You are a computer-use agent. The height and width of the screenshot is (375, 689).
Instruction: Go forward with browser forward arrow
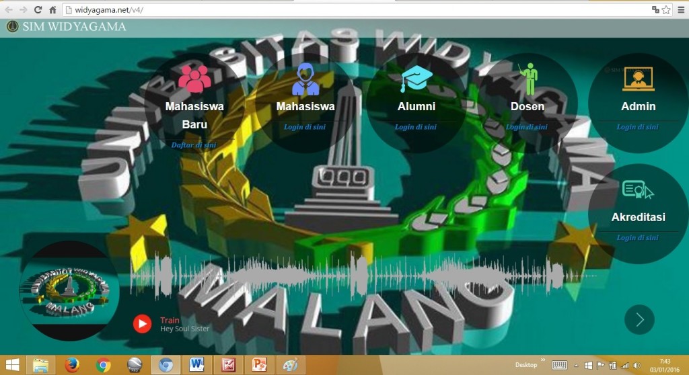24,9
